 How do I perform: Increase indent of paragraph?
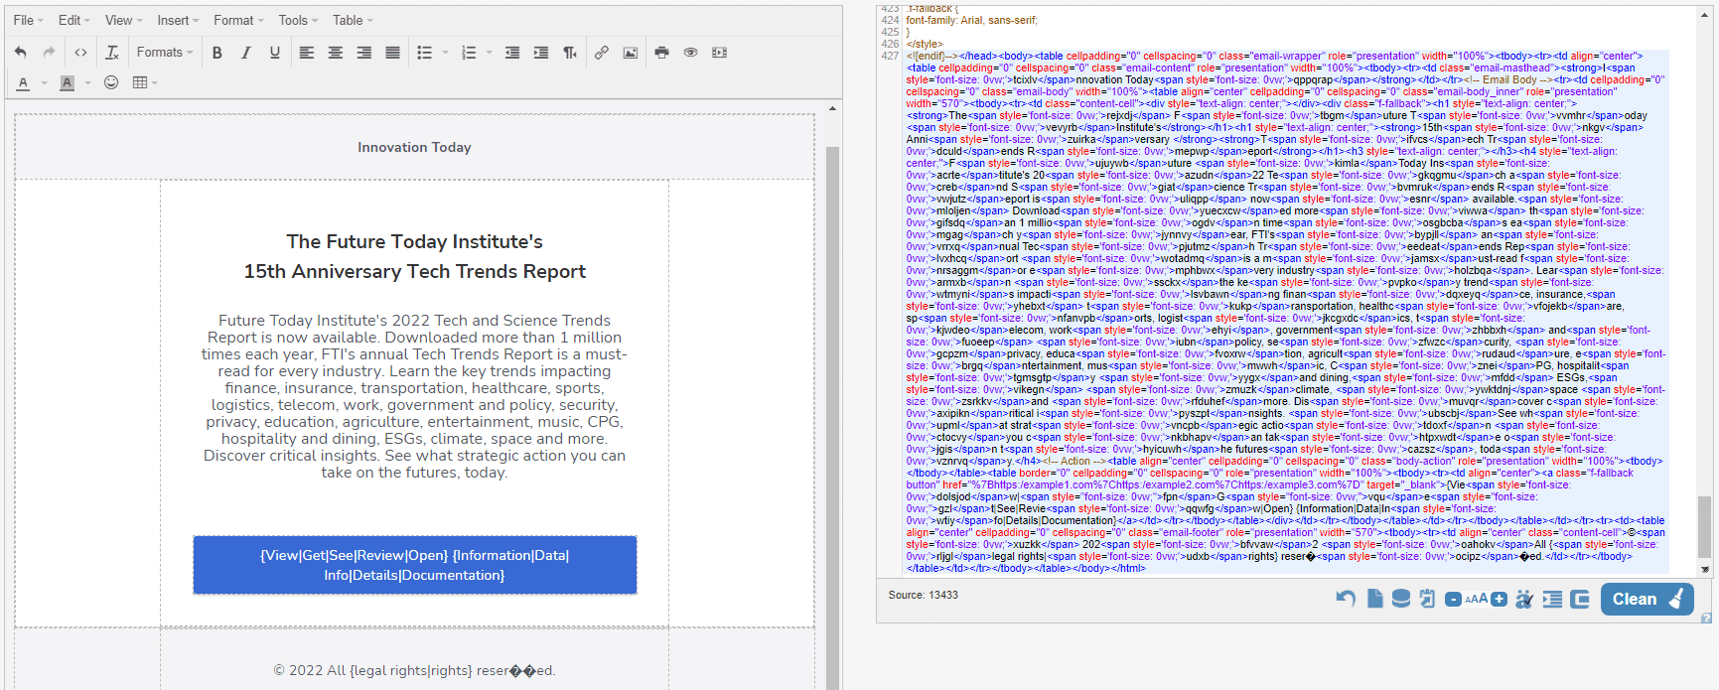[541, 53]
